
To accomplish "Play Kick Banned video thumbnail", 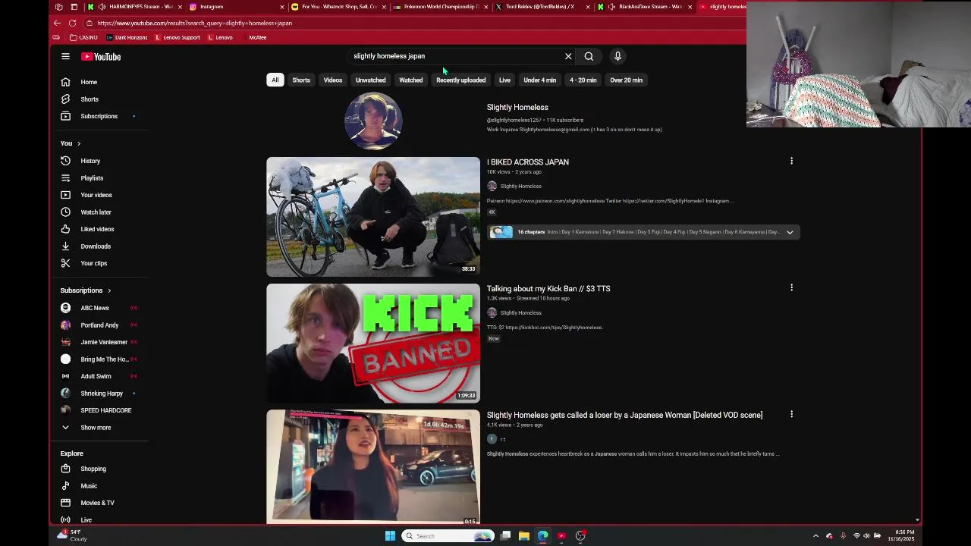I will click(373, 344).
